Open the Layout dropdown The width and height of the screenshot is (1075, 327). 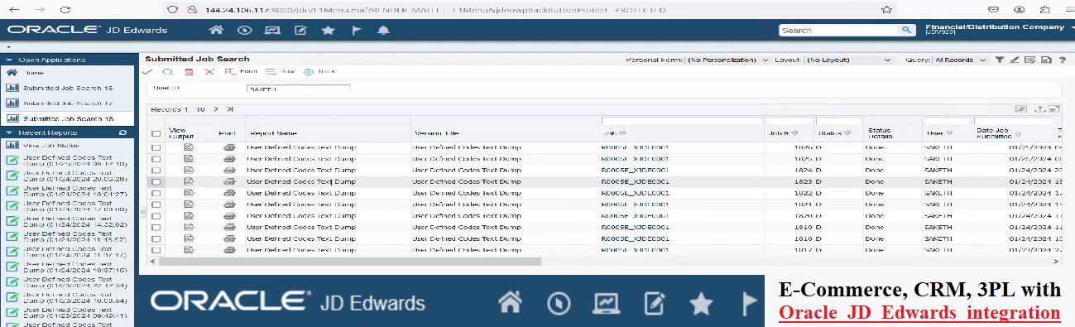click(848, 60)
